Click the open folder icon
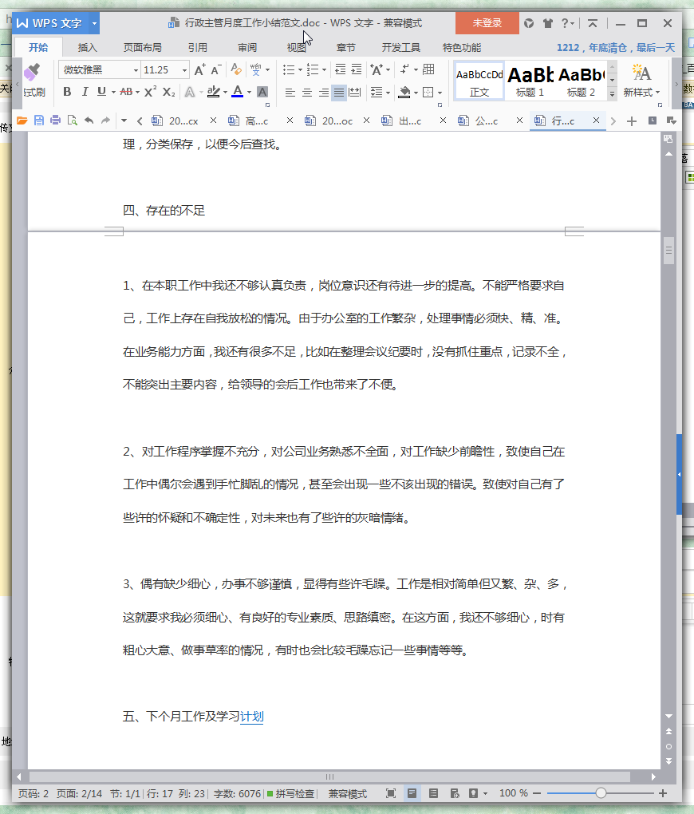This screenshot has width=694, height=814. (22, 121)
